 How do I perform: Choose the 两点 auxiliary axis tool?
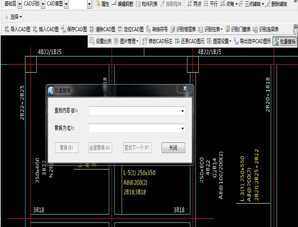[x=194, y=4]
